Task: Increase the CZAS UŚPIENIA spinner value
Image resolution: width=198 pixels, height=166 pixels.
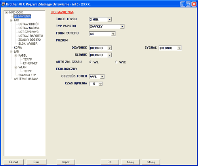Action: (101, 83)
